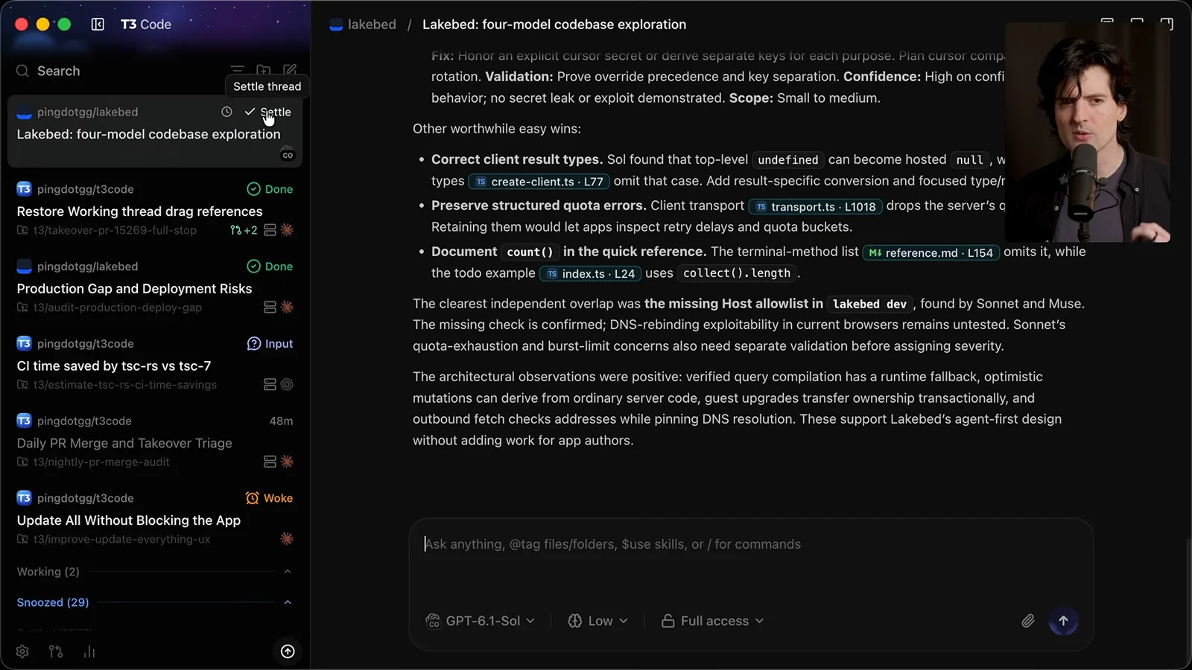Snooze the Lakebed thread via clock icon
This screenshot has height=670, width=1192.
tap(226, 112)
